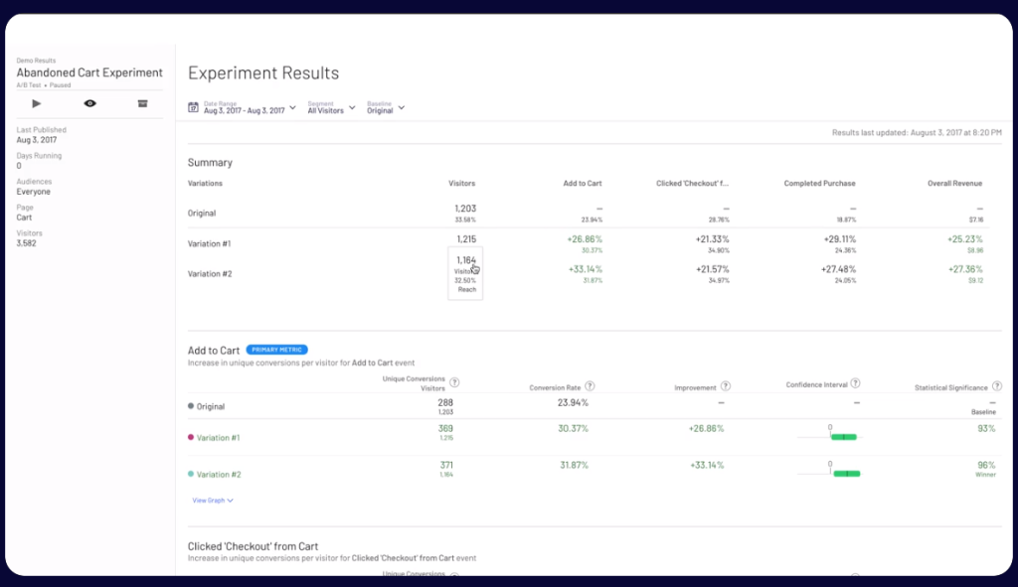Expand View Graph under Add to Cart

coord(213,501)
